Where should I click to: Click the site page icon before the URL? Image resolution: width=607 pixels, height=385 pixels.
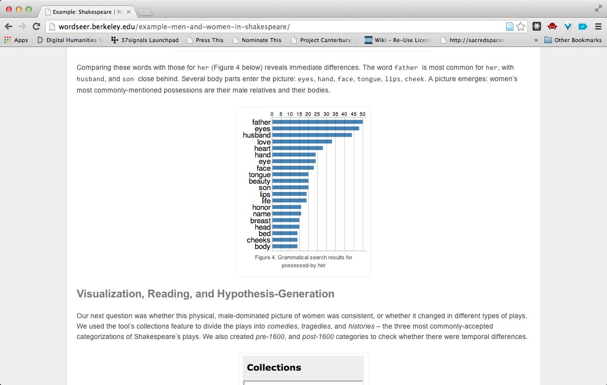point(52,27)
